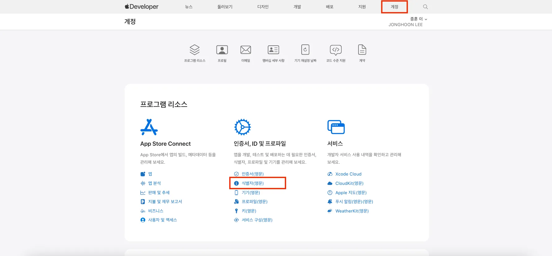Open the Apple Developer logo home link
This screenshot has height=256, width=552.
tap(141, 7)
